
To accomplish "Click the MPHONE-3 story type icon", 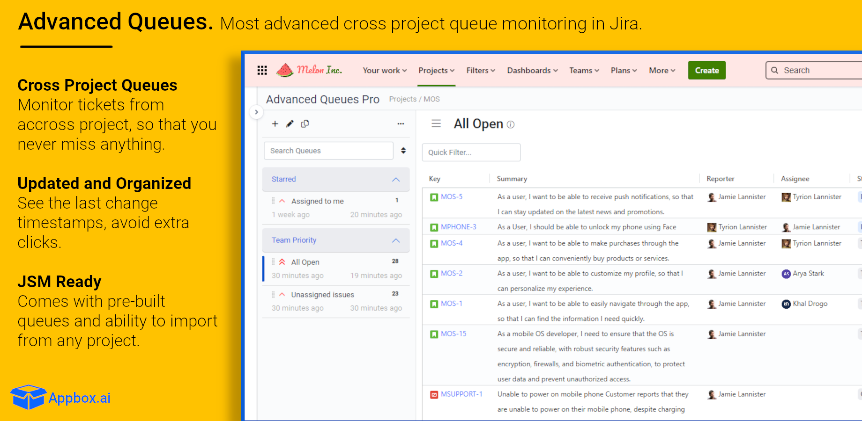I will [434, 227].
